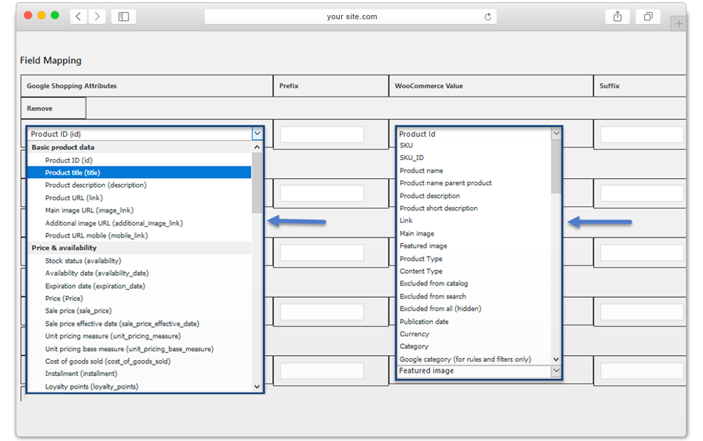Collapse the Product ID (id) dropdown arrow
This screenshot has height=441, width=703.
[257, 134]
